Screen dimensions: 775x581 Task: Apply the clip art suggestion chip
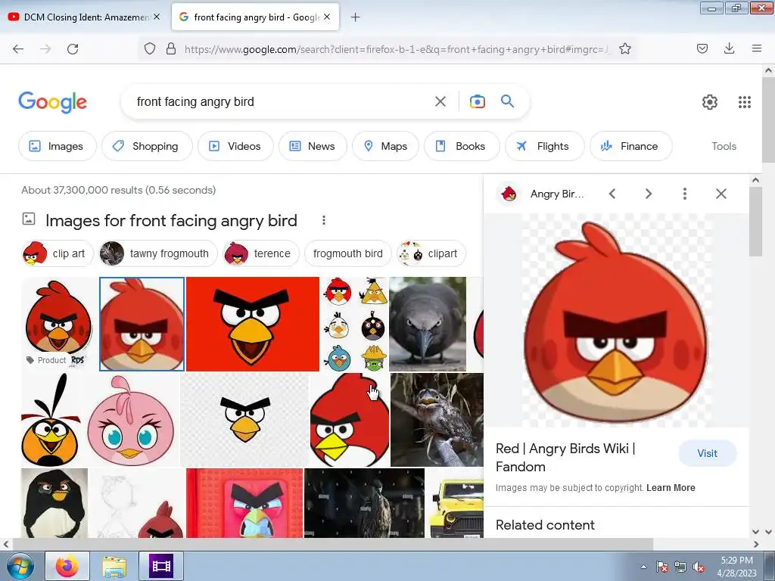pos(58,253)
